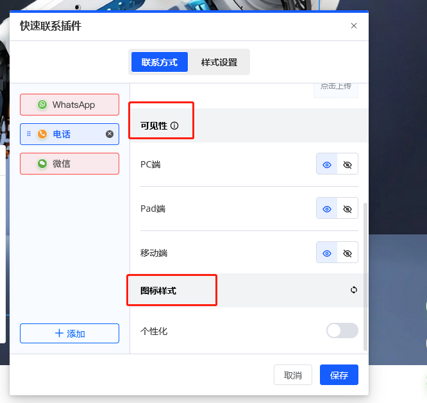
Task: Click the 取消 button
Action: tap(293, 375)
